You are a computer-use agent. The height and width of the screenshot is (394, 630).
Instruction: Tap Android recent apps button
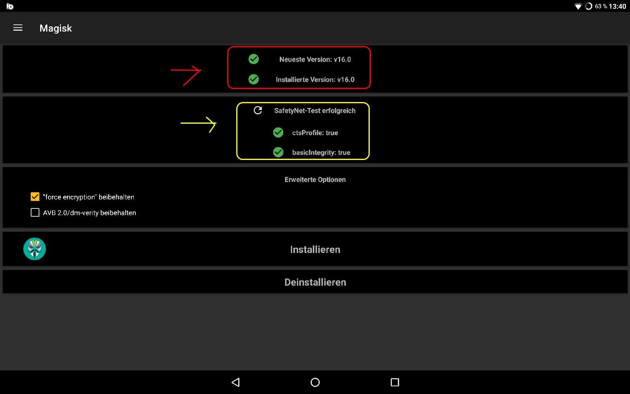395,382
